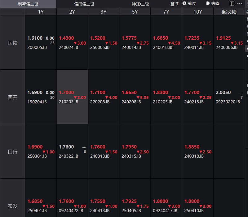Image resolution: width=248 pixels, height=217 pixels.
Task: Switch to the 利率债二级 tab
Action: 28,4
